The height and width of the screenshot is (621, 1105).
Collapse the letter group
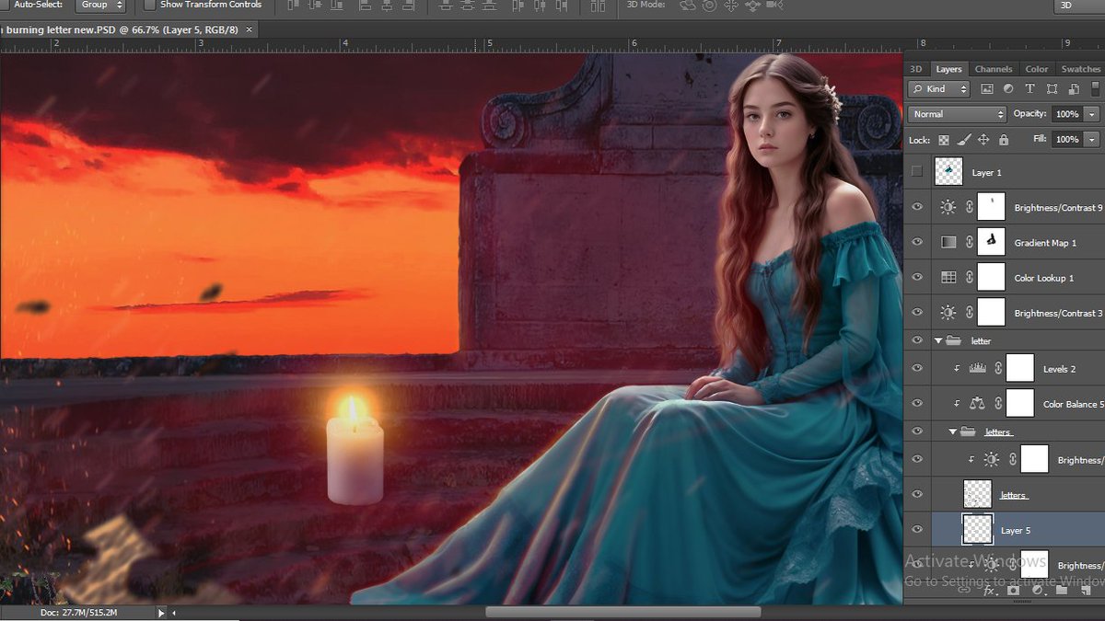(939, 340)
